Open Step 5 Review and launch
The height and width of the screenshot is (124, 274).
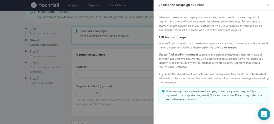click(41, 80)
